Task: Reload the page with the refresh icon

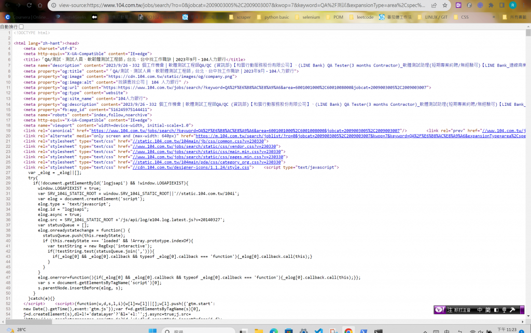Action: click(x=29, y=5)
